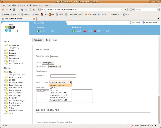Click the Google search box
This screenshot has height=128, width=161.
coord(145,10)
